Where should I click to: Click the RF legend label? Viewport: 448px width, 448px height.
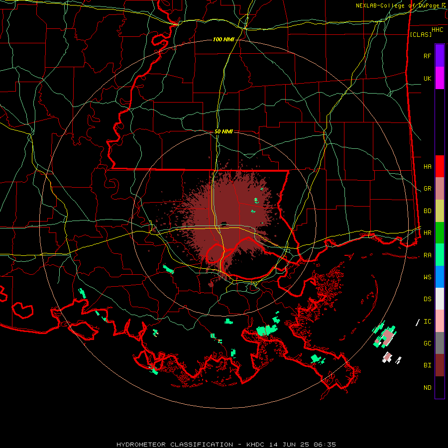(427, 56)
